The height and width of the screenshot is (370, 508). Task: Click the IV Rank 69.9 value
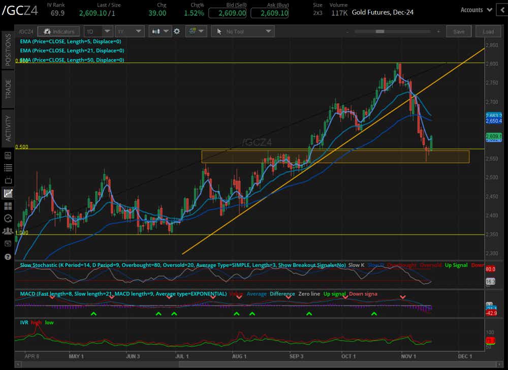57,13
